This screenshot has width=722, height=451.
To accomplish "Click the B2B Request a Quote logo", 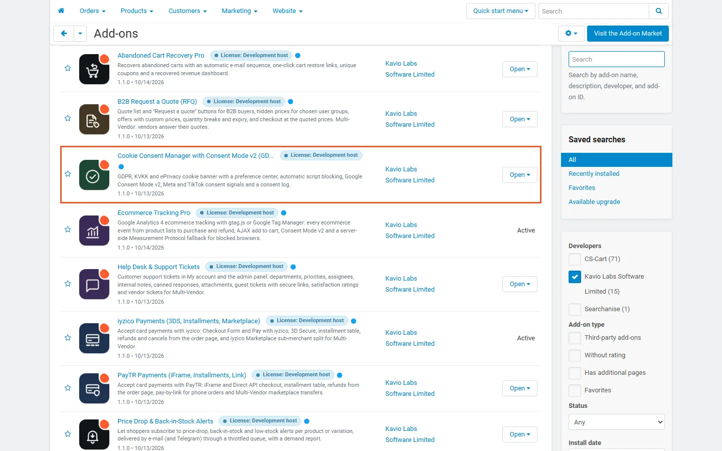I will pyautogui.click(x=94, y=119).
